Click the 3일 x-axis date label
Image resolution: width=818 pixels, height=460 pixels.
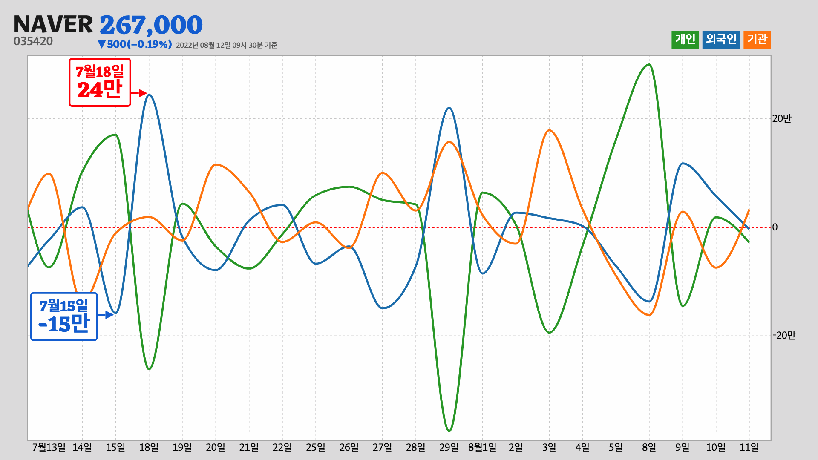tap(549, 448)
